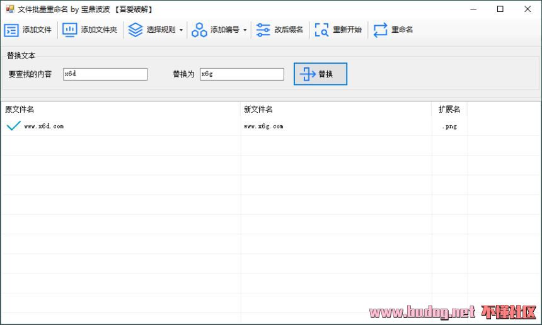Expand the 选择规则 dropdown arrow
This screenshot has width=542, height=325.
[181, 30]
